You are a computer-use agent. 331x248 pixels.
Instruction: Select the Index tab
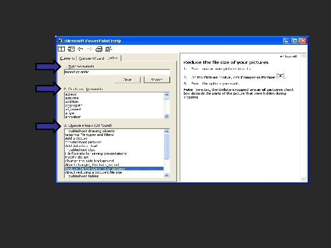[113, 58]
